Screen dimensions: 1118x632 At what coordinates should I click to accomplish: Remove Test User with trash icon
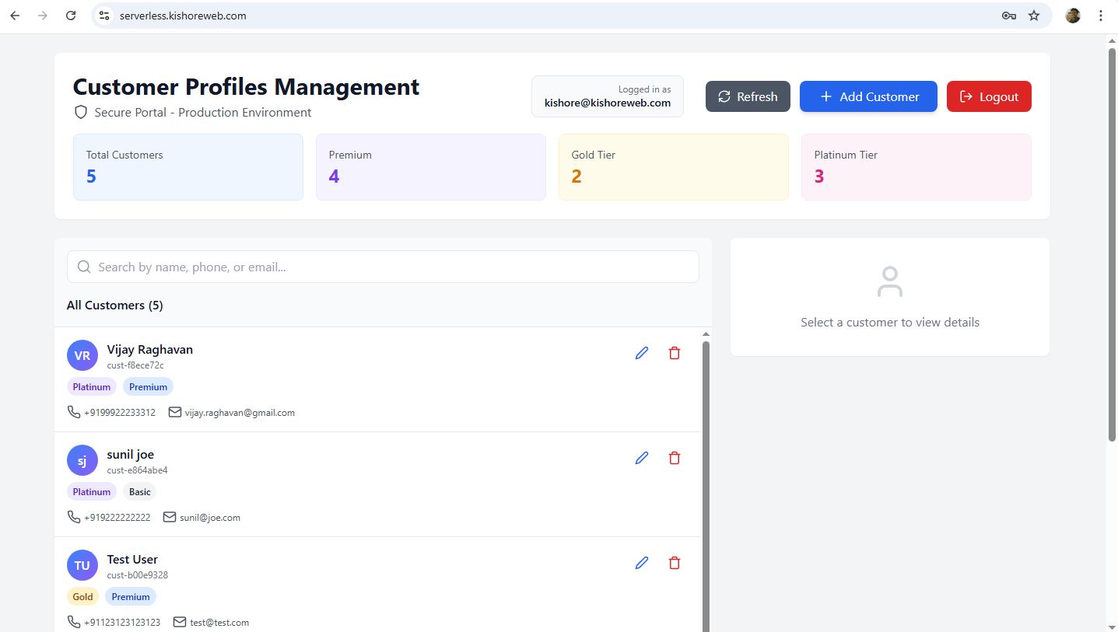click(674, 563)
